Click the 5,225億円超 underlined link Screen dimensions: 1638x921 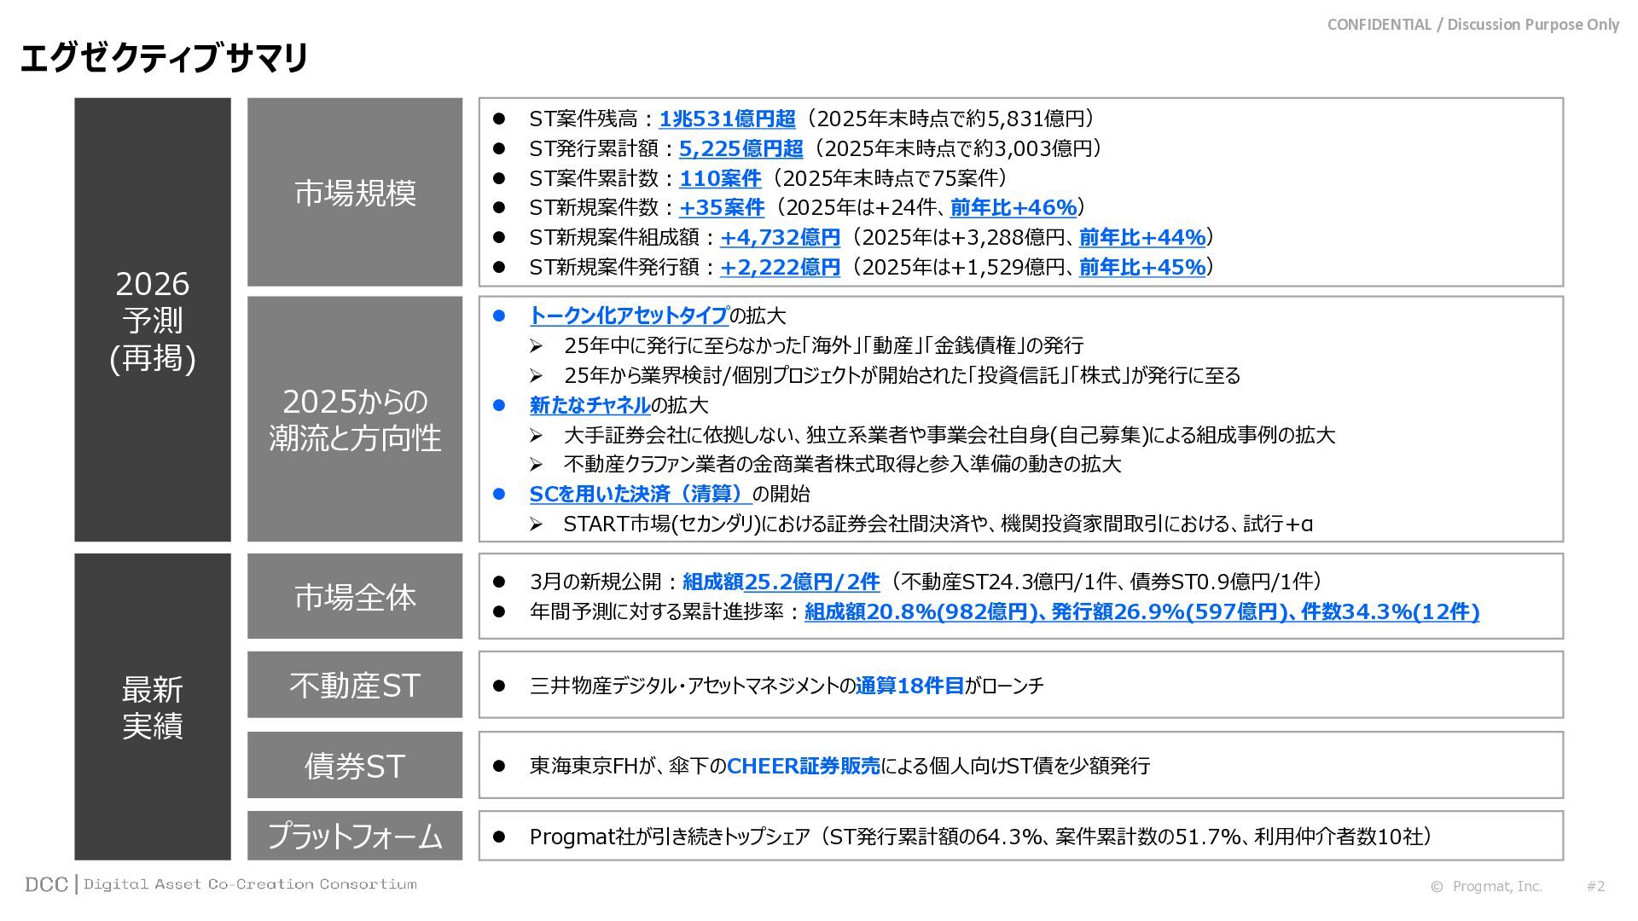(x=741, y=148)
